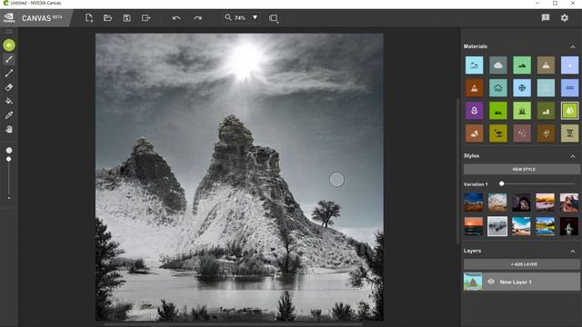Click the toolbar grip dots handle
Screen dimensions: 582x327
[9, 32]
